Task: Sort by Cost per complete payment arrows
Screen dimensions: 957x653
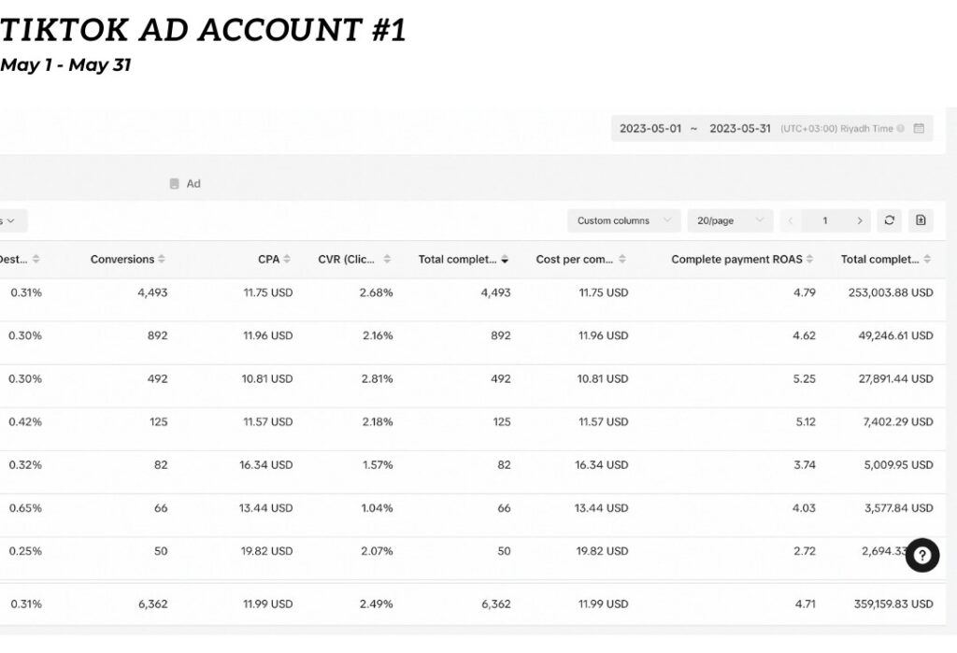Action: coord(621,260)
